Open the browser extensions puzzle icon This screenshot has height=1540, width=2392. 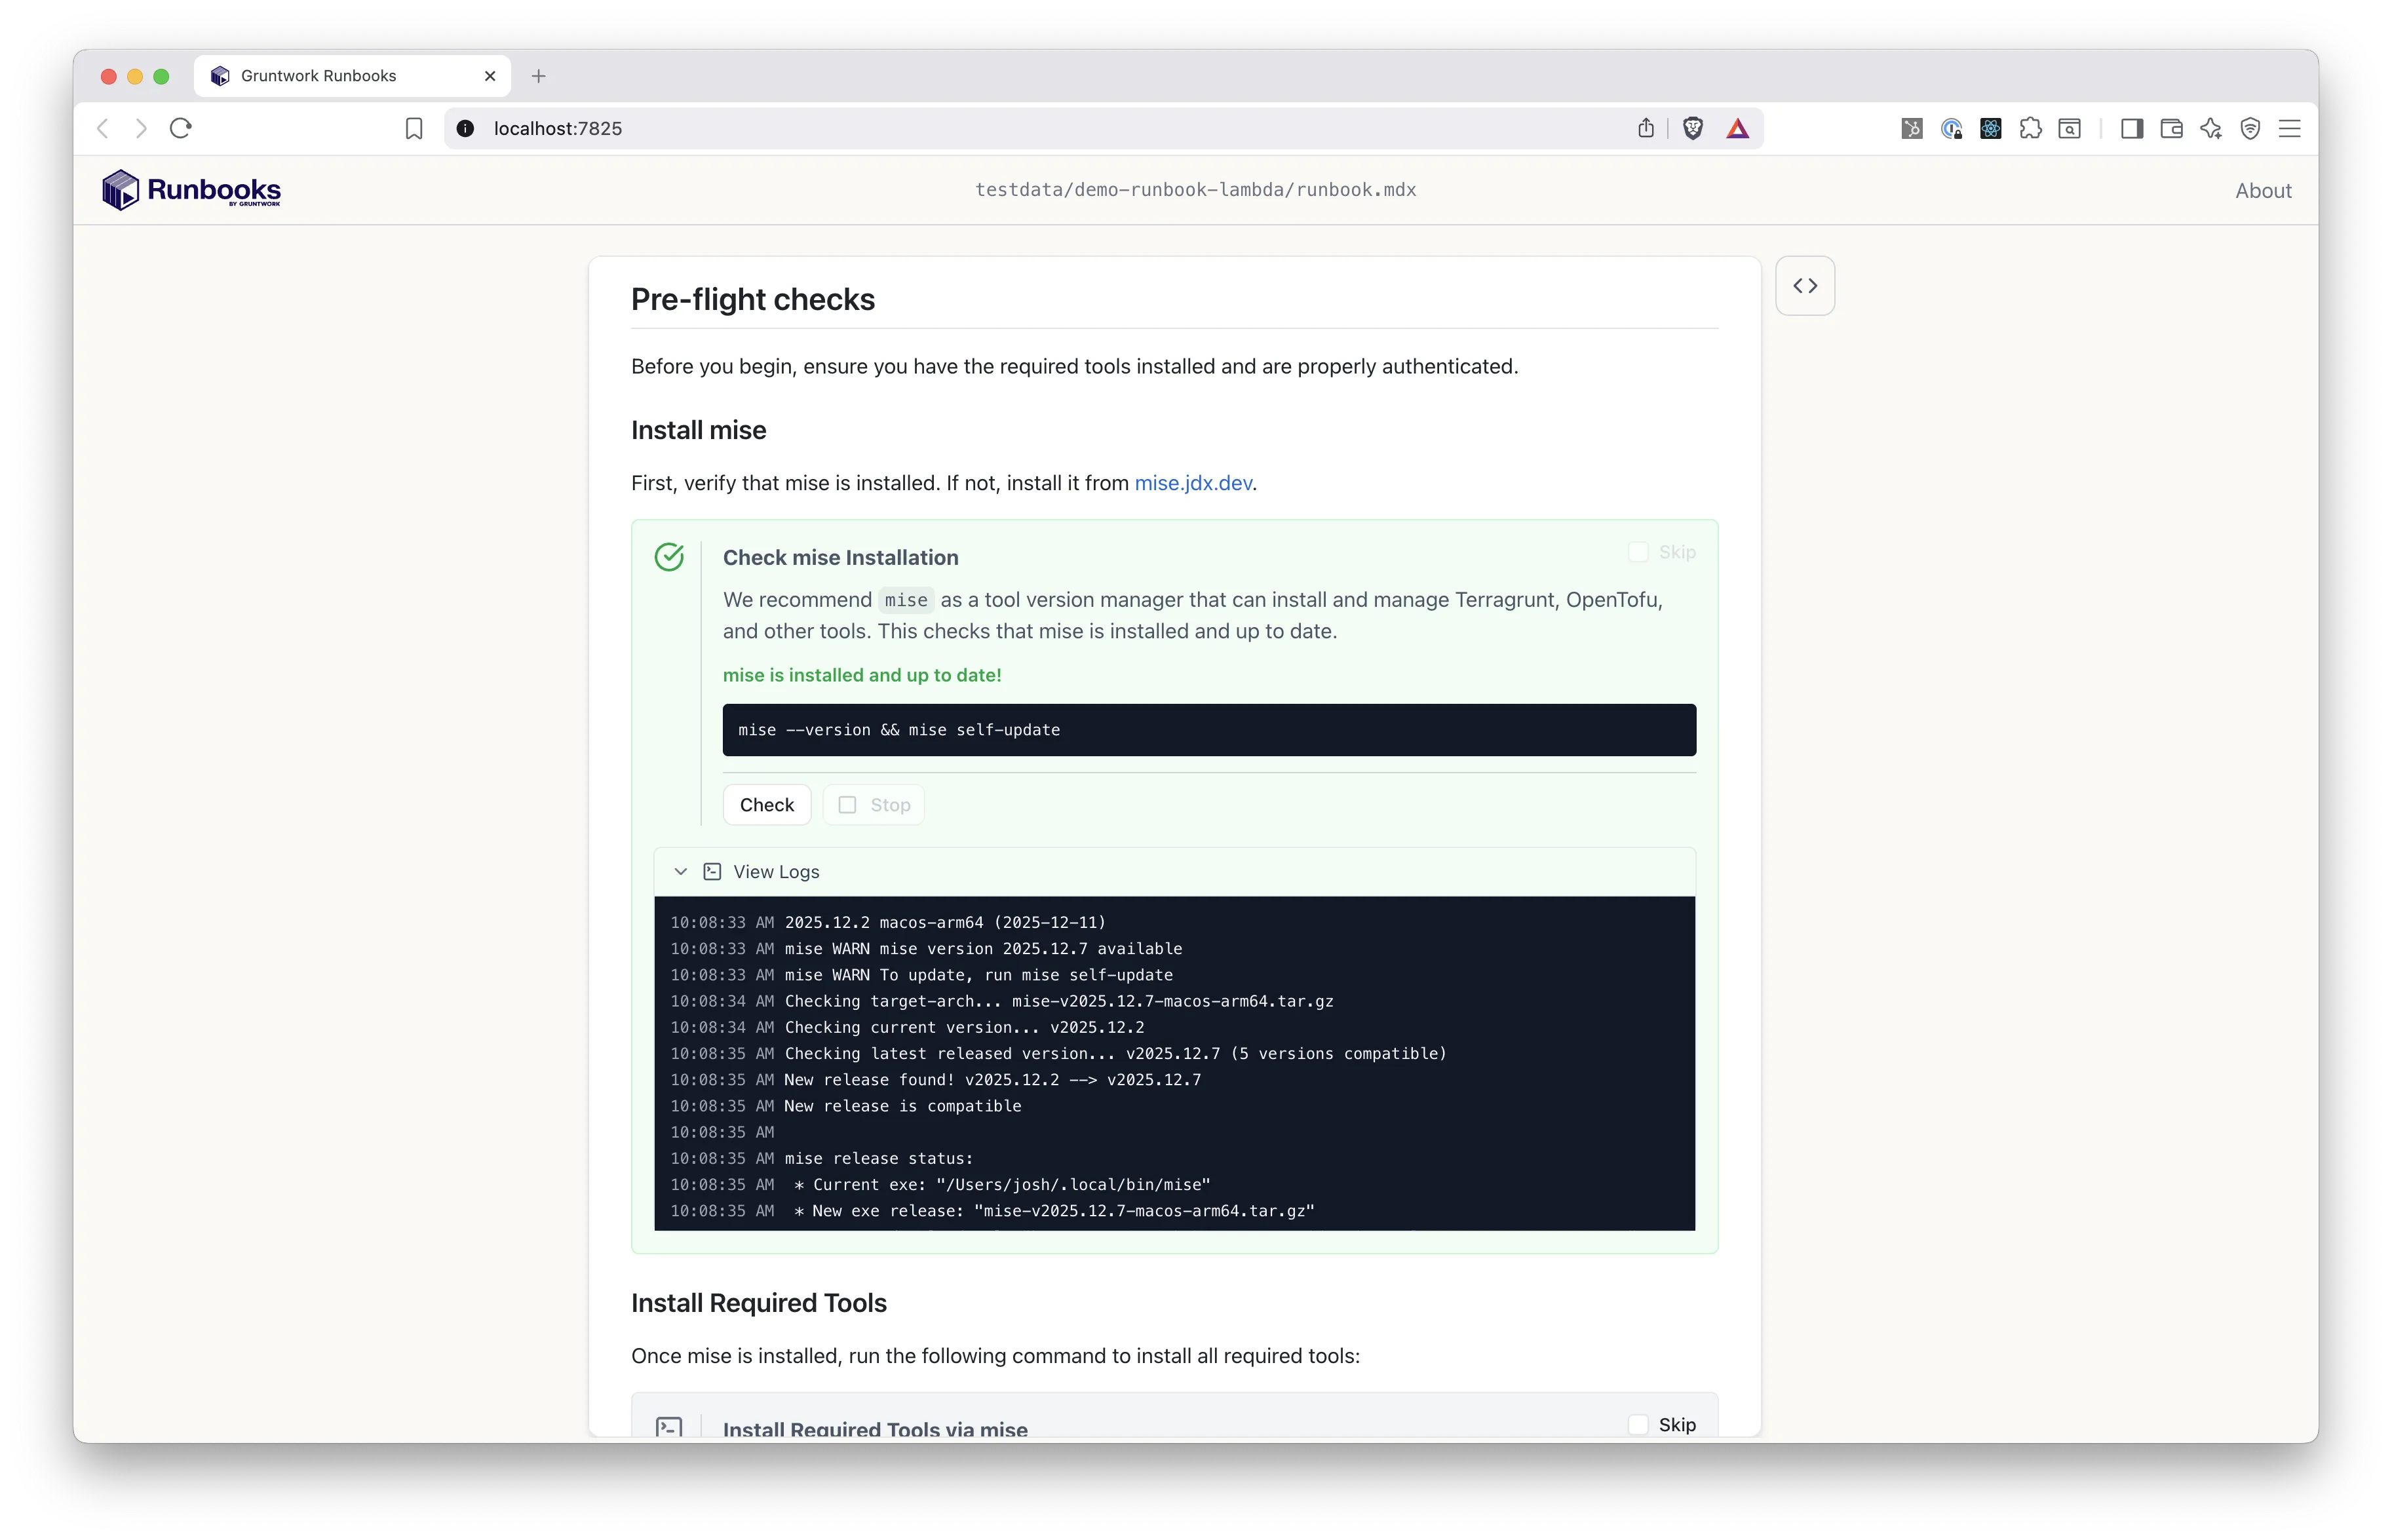coord(2030,128)
